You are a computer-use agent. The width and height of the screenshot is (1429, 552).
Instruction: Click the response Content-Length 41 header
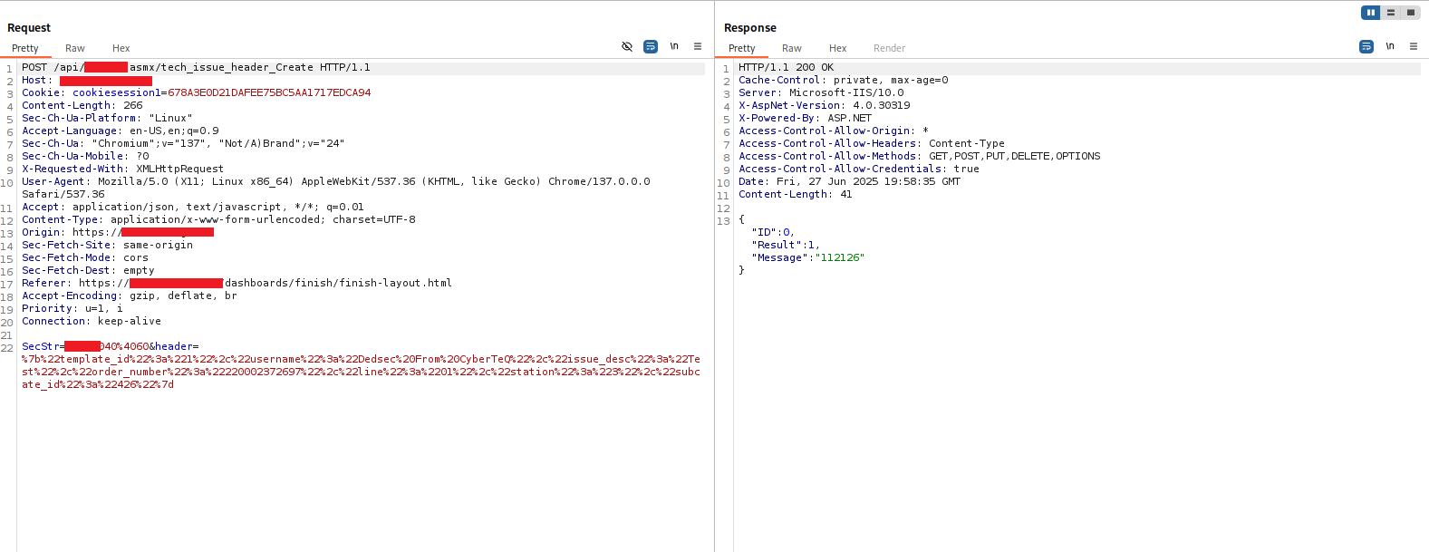pyautogui.click(x=796, y=194)
